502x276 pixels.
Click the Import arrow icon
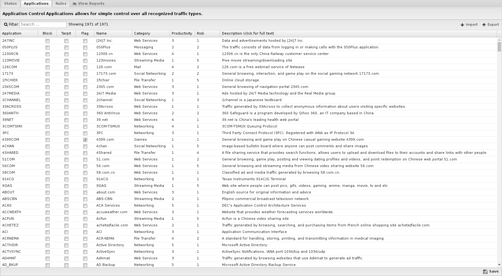tap(462, 25)
